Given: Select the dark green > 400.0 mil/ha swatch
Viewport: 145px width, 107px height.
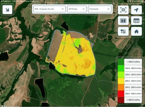Looking at the screenshot, I should coord(121,62).
